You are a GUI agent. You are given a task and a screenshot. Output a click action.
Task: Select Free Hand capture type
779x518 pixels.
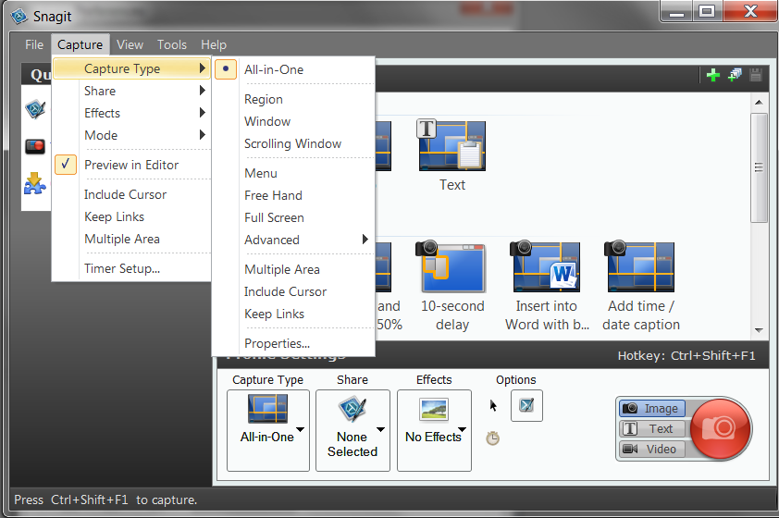[293, 196]
